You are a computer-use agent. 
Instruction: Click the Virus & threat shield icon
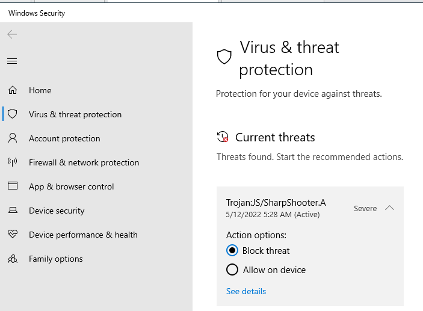point(12,114)
